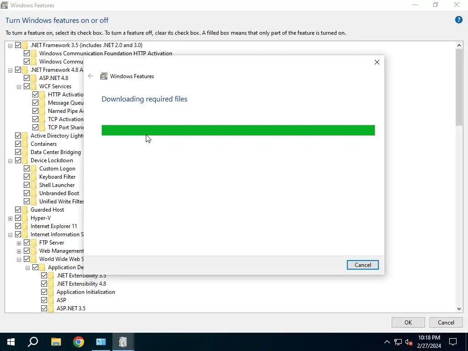Uncheck ASP.NET 4.8 checkbox
The width and height of the screenshot is (468, 351).
27,78
